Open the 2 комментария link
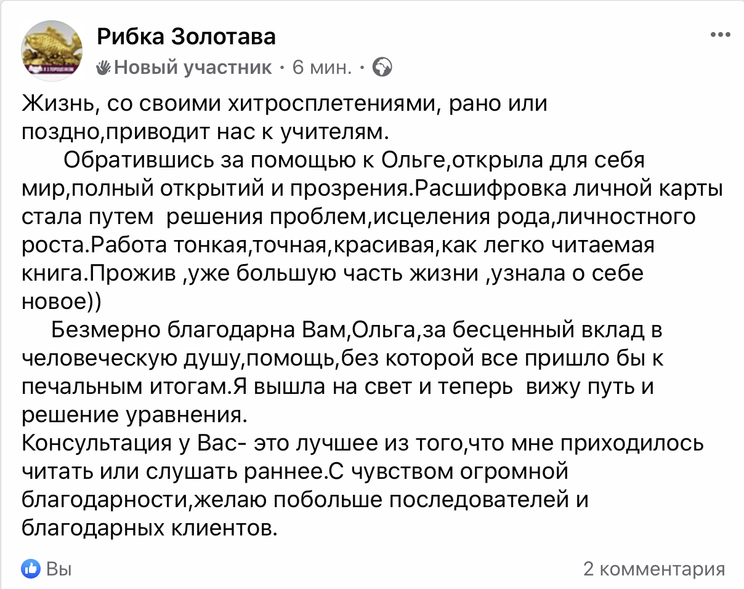Image resolution: width=744 pixels, height=589 pixels. (x=654, y=569)
